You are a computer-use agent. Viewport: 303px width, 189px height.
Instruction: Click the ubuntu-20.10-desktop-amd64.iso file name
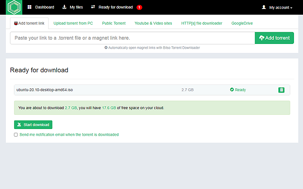45,90
